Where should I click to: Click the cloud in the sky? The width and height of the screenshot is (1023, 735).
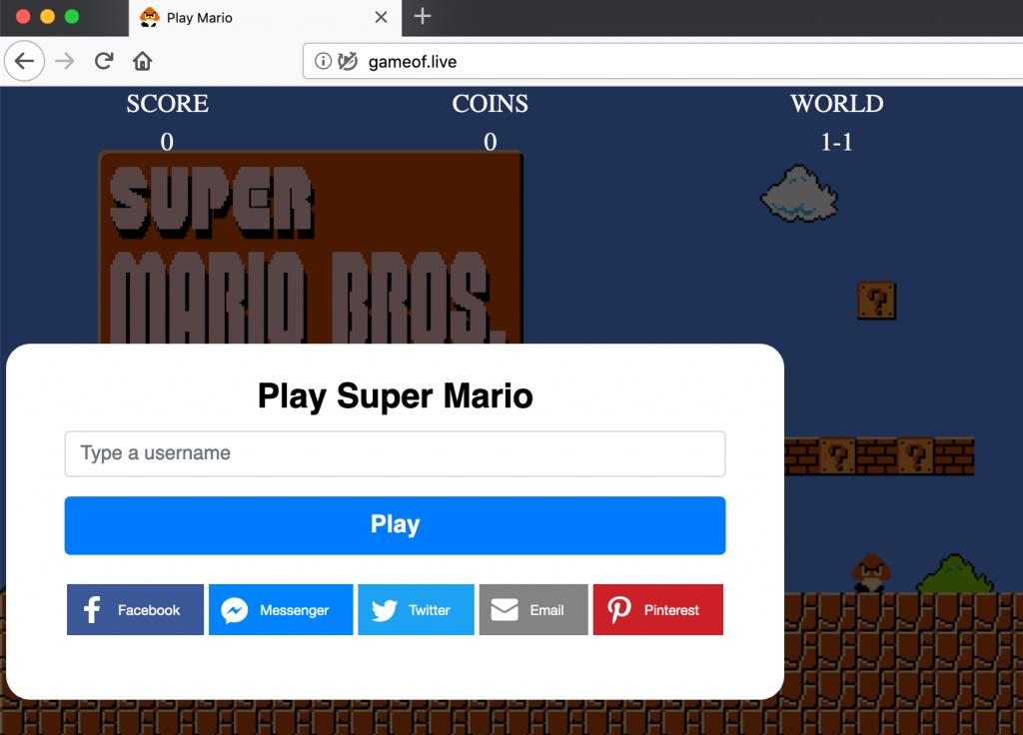[x=799, y=193]
